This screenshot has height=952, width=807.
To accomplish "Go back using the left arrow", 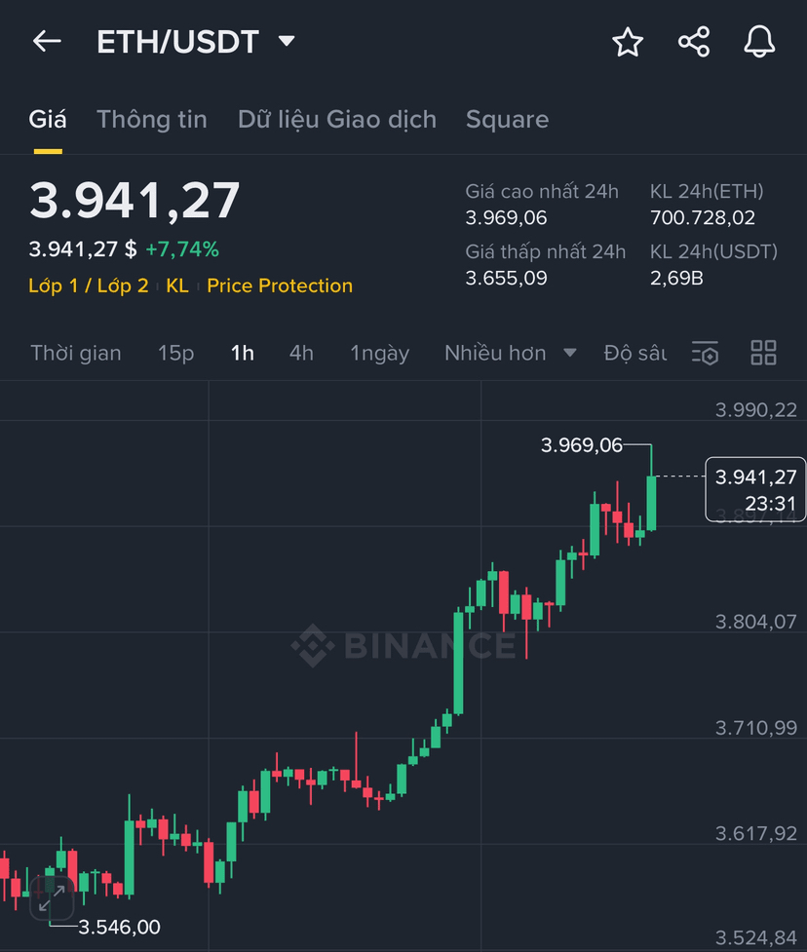I will coord(47,41).
